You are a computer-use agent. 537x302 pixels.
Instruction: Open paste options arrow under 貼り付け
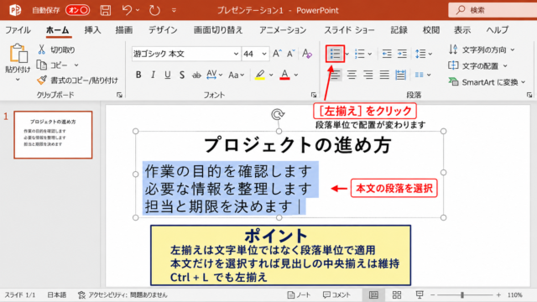18,80
